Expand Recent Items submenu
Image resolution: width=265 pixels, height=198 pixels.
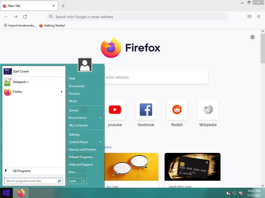85,118
